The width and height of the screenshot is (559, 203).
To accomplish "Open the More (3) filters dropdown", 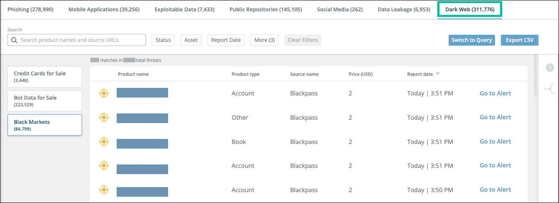I will (x=265, y=40).
